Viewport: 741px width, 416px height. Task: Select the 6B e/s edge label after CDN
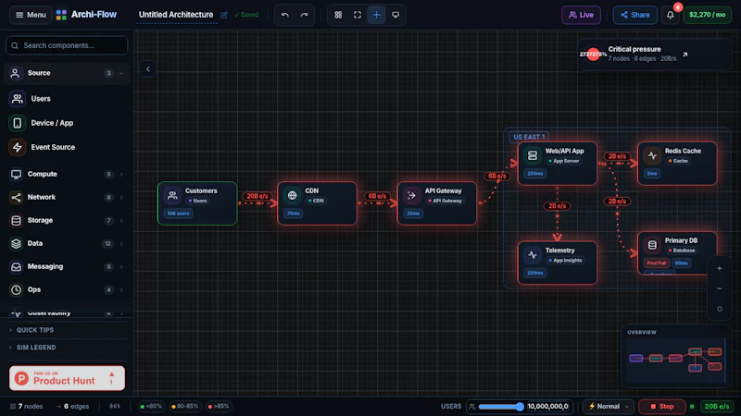(x=377, y=196)
